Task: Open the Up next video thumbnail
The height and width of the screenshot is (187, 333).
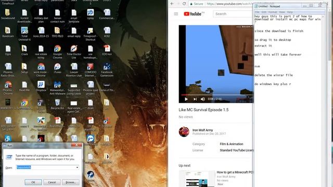Action: click(197, 179)
